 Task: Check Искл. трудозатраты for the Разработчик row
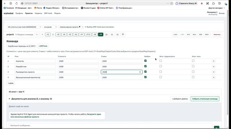[161, 66]
